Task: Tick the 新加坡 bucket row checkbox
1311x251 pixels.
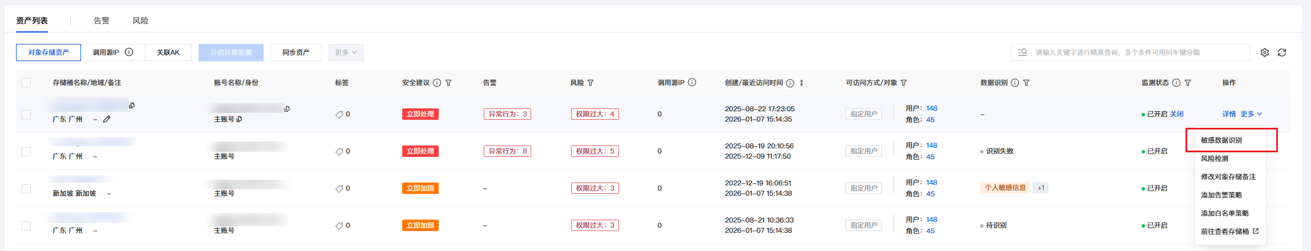Action: point(26,188)
